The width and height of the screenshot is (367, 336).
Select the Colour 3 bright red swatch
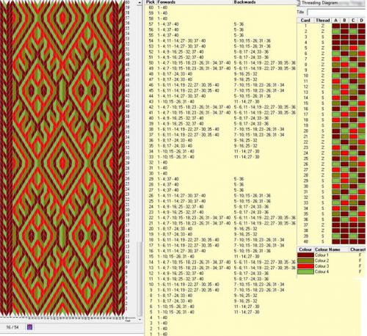305,266
